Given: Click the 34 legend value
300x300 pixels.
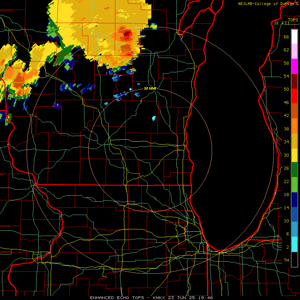Looking at the screenshot, I should 286,142.
